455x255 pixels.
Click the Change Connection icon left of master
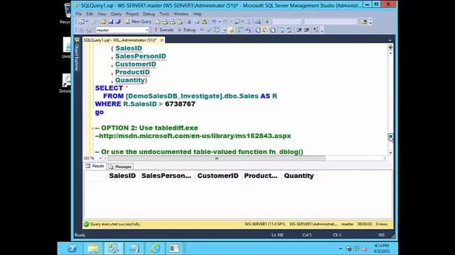click(x=89, y=30)
